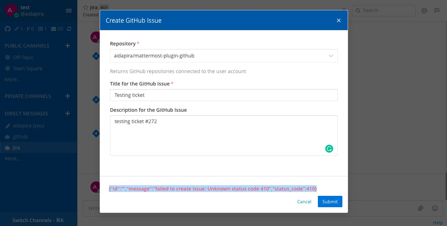Click the Title for GitHub Issue field
The image size is (447, 226).
(x=224, y=95)
